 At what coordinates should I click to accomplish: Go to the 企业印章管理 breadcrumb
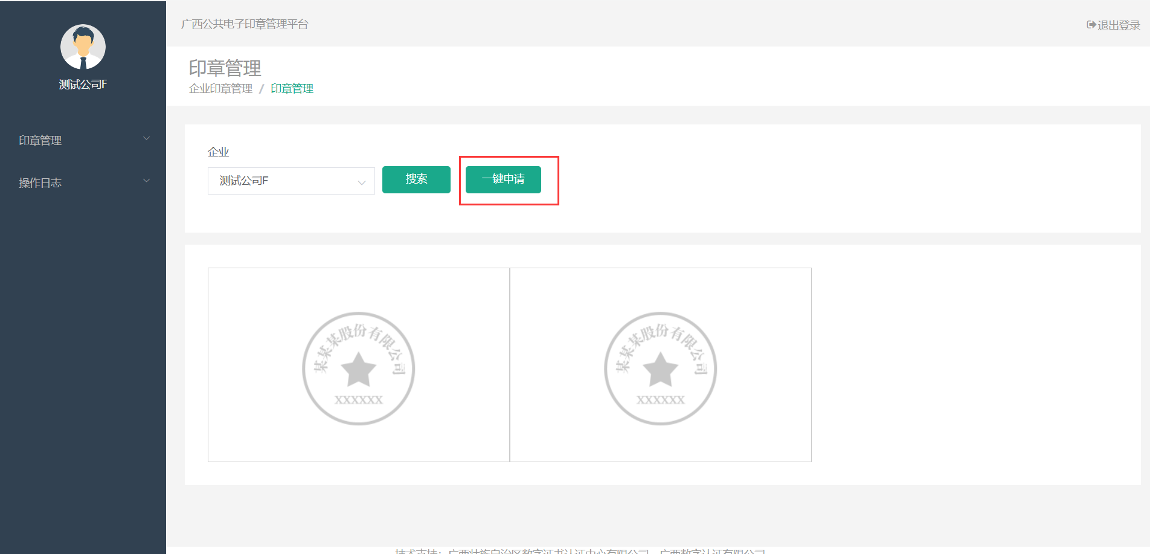click(220, 89)
